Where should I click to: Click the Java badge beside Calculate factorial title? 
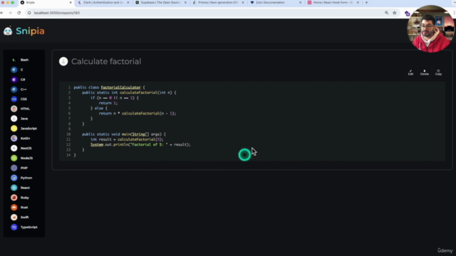pyautogui.click(x=63, y=61)
